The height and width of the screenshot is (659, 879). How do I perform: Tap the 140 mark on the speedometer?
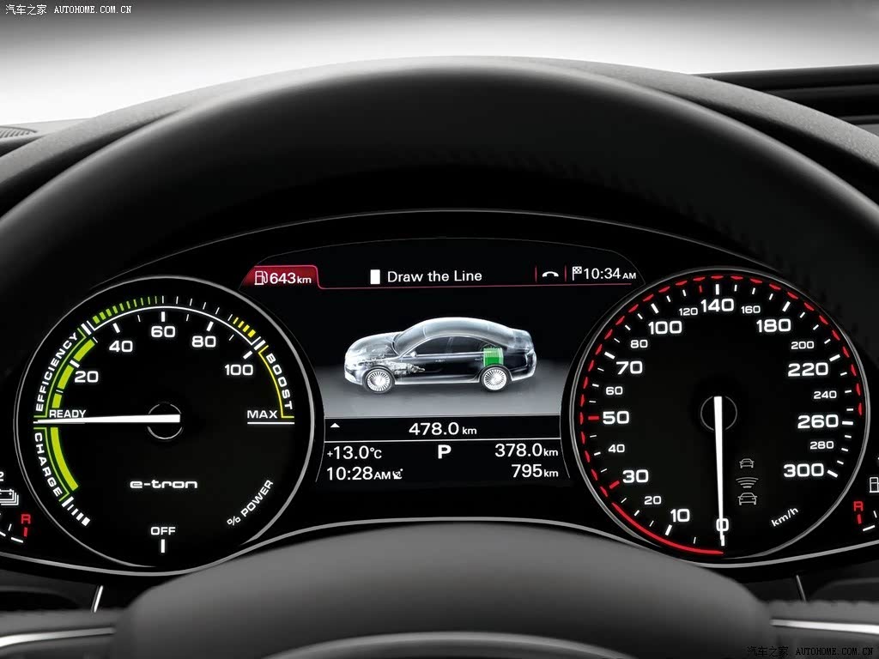pyautogui.click(x=717, y=305)
